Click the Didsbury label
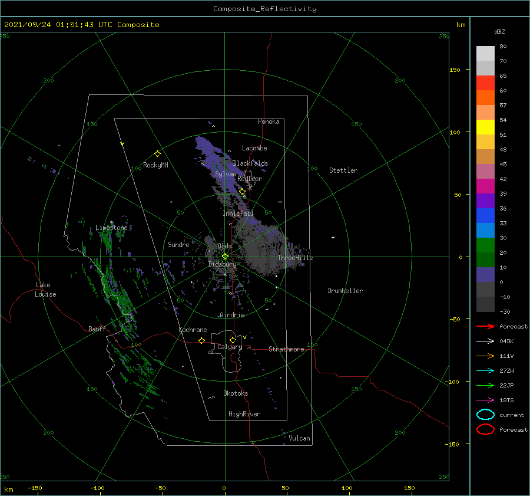The width and height of the screenshot is (530, 496). click(x=223, y=264)
